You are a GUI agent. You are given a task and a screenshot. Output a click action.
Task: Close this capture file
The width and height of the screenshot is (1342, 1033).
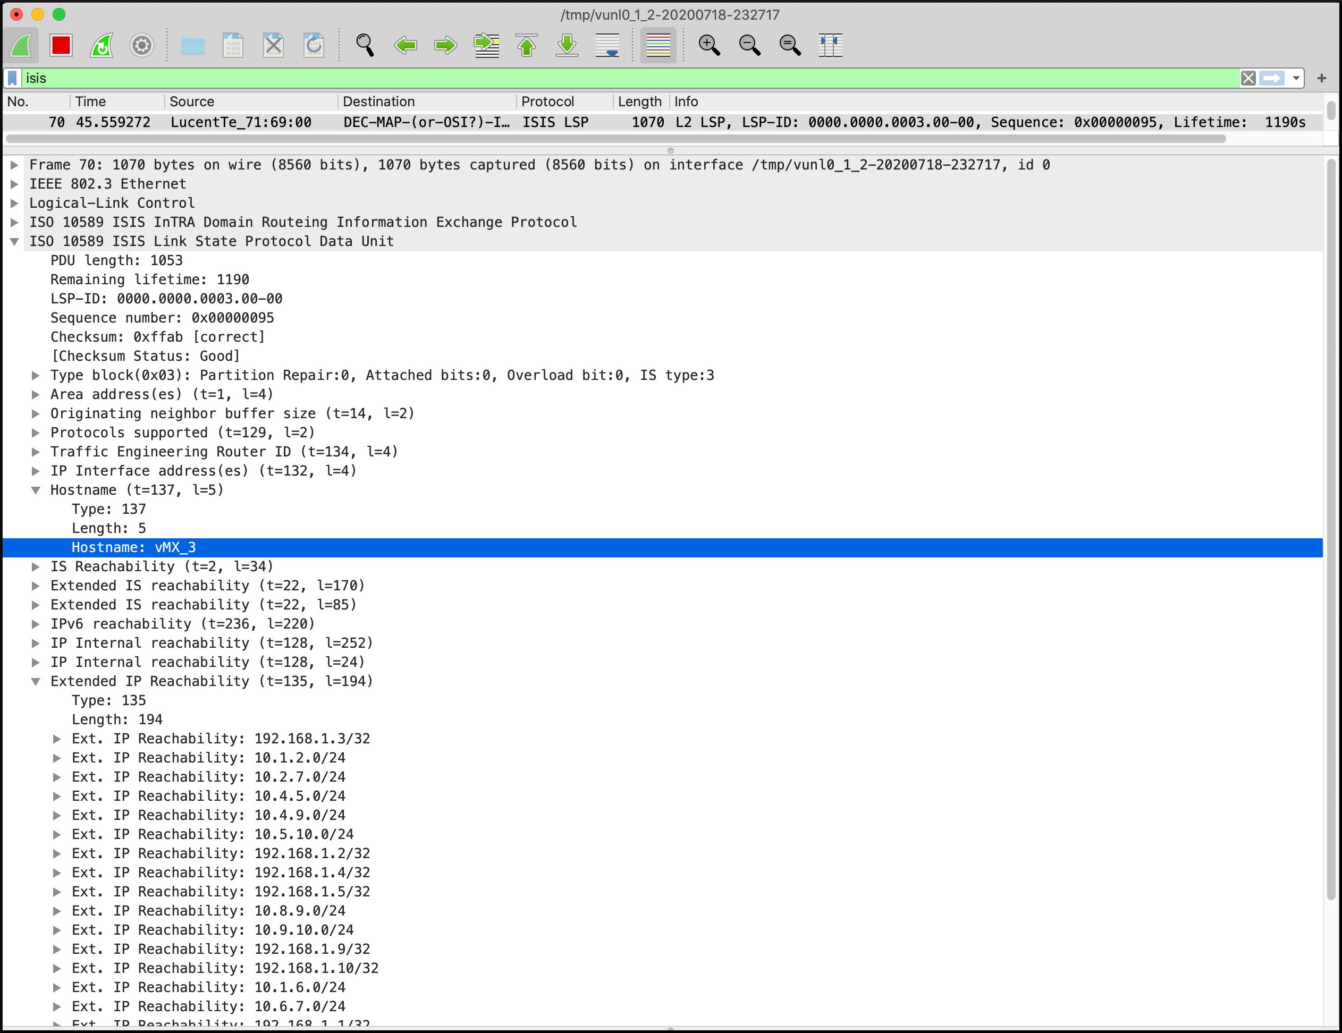273,46
